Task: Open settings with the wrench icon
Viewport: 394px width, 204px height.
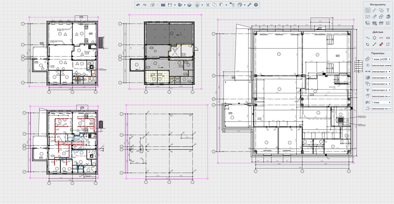Action: point(249,5)
